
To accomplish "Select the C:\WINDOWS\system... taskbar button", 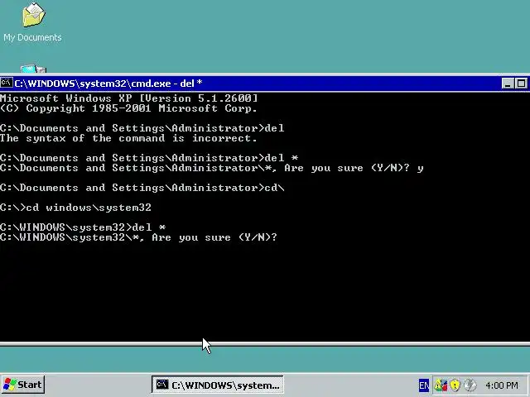I will click(x=217, y=385).
